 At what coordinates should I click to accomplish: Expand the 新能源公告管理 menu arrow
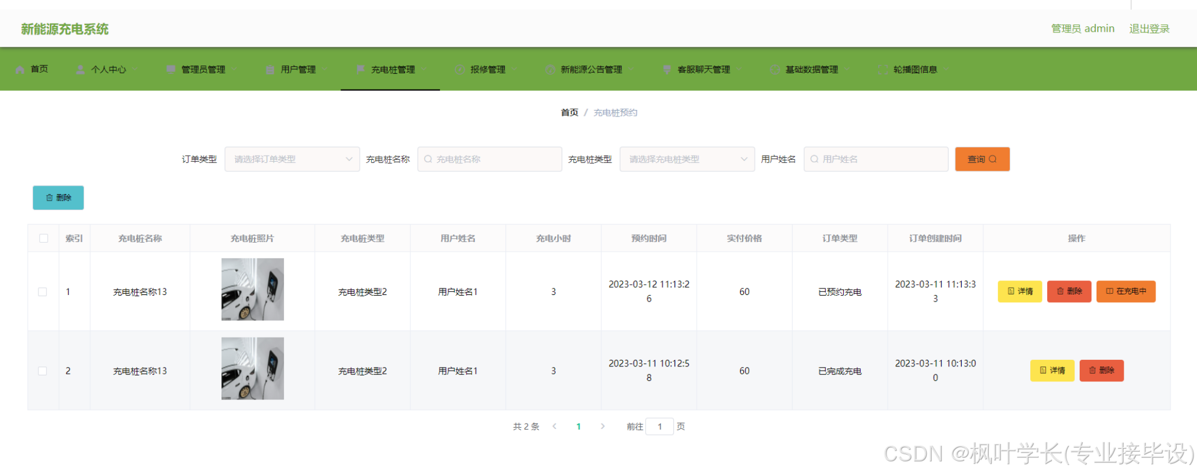click(x=631, y=70)
